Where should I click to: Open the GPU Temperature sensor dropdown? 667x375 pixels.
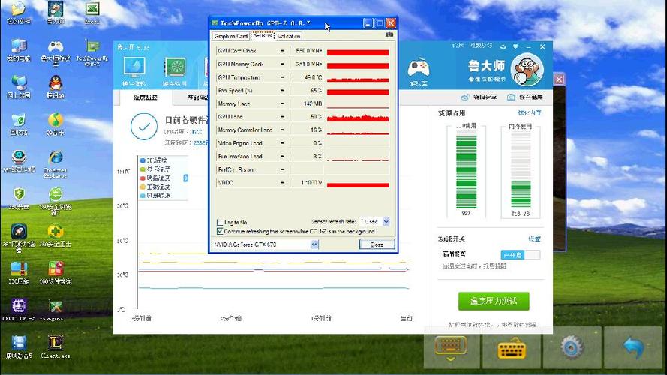click(281, 77)
